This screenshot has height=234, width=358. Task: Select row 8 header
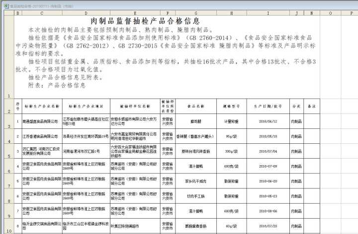[x=9, y=196]
